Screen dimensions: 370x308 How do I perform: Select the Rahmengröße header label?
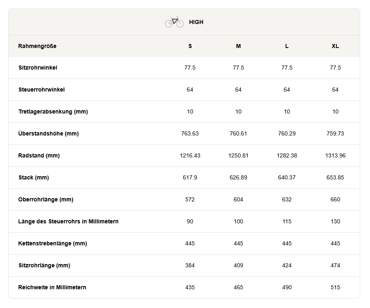pos(37,46)
